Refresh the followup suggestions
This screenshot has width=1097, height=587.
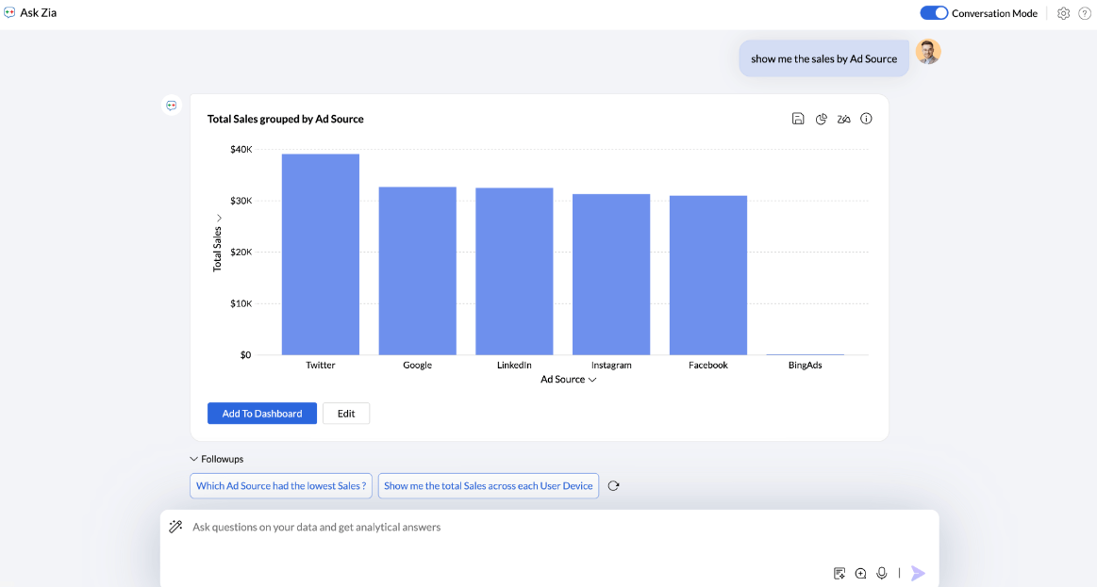coord(613,485)
